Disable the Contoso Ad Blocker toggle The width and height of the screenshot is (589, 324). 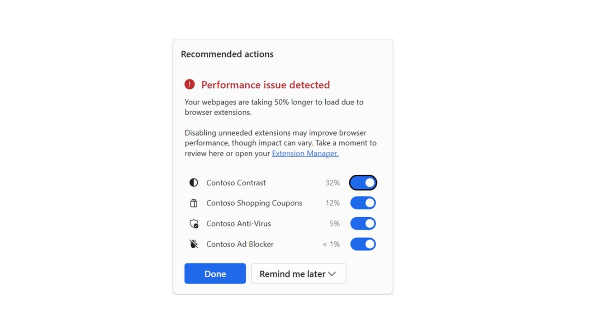(363, 244)
